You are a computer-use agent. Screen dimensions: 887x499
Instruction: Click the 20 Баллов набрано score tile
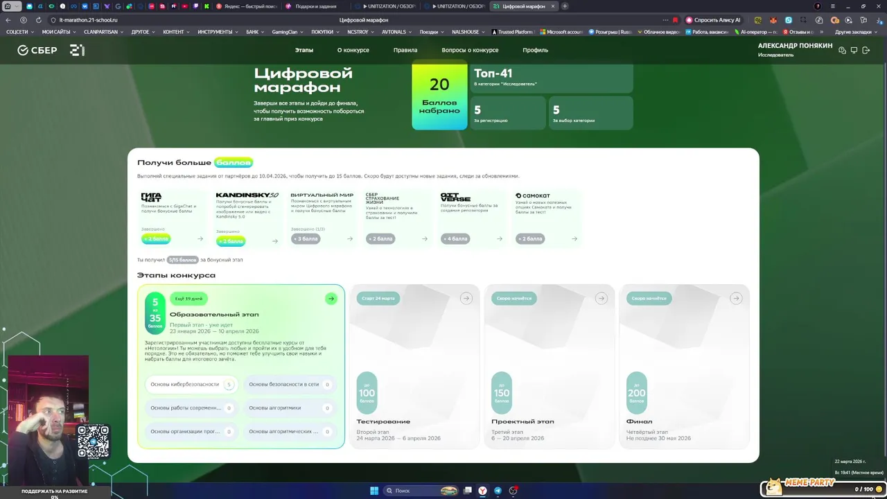(439, 96)
